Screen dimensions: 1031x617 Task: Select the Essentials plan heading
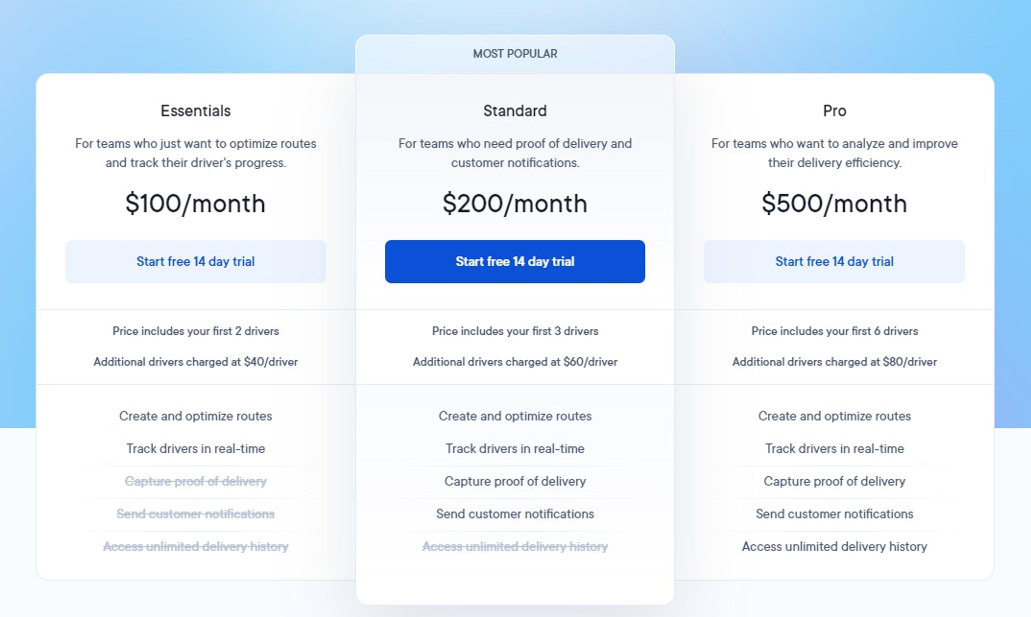195,111
